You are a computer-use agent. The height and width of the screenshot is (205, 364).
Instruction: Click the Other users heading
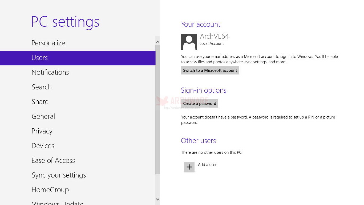(x=198, y=141)
